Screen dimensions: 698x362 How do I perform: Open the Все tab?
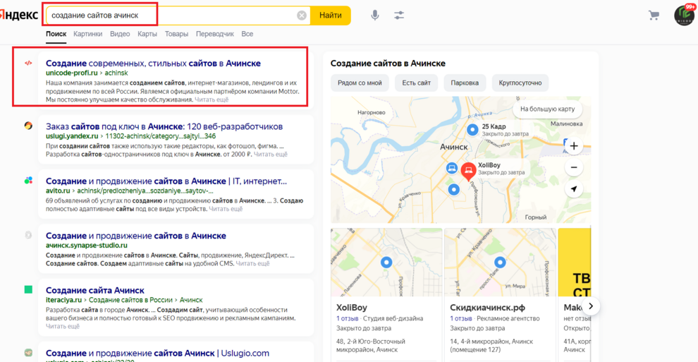point(247,34)
